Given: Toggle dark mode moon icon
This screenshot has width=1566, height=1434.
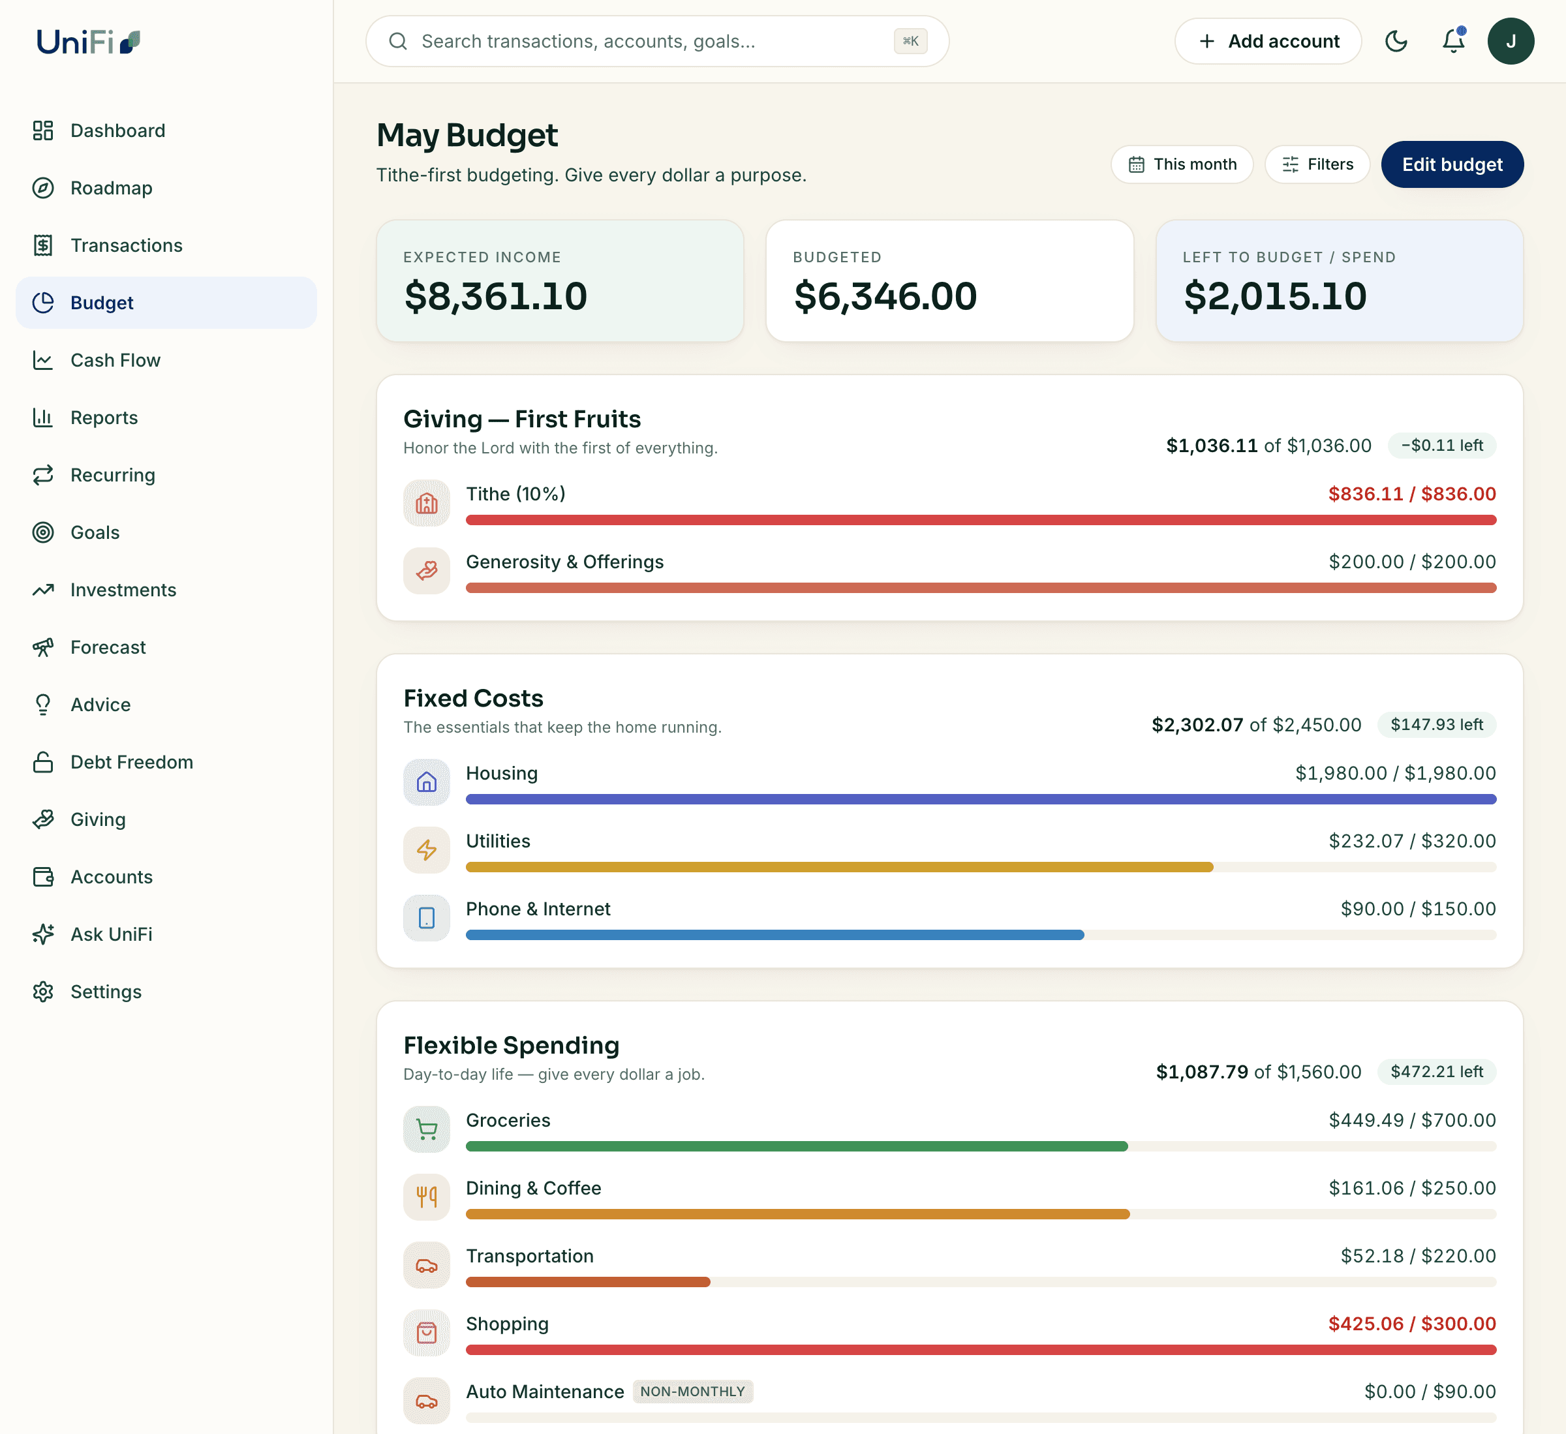Looking at the screenshot, I should (1396, 41).
